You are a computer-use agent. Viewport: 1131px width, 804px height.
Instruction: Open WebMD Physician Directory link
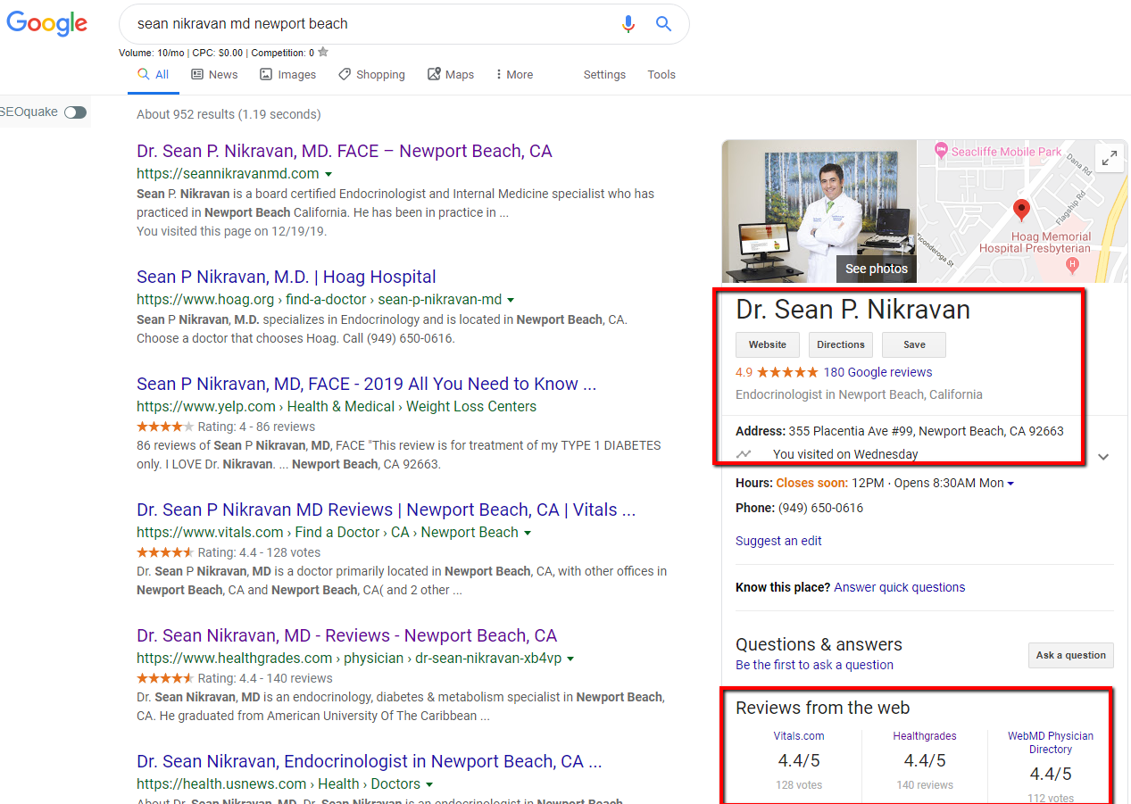[1051, 742]
